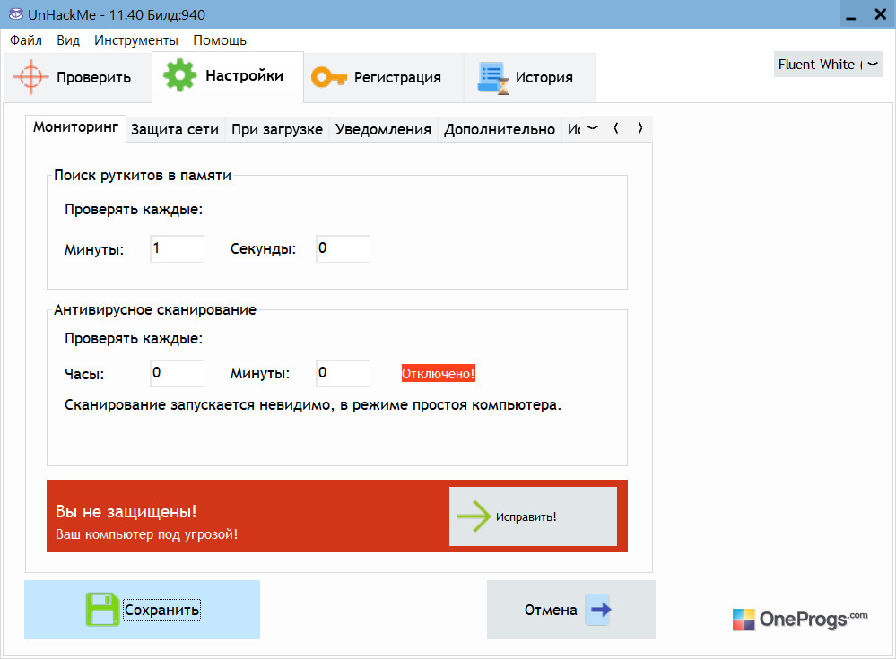This screenshot has width=896, height=659.
Task: Click the green gear Настройки icon
Action: click(x=179, y=74)
